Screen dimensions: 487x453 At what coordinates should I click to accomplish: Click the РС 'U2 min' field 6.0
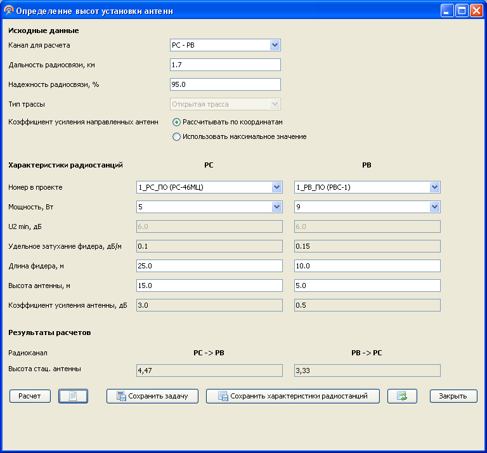coord(209,226)
